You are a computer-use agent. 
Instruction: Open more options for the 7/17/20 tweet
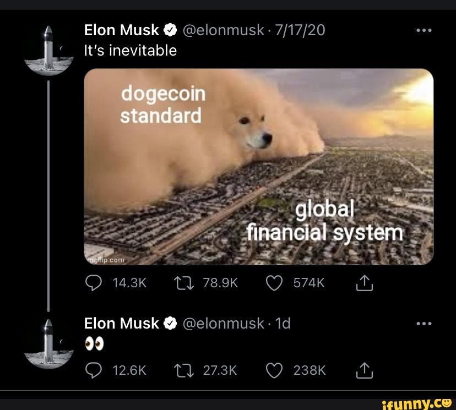tap(424, 30)
